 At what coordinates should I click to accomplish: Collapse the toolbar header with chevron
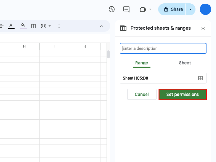pyautogui.click(x=102, y=26)
